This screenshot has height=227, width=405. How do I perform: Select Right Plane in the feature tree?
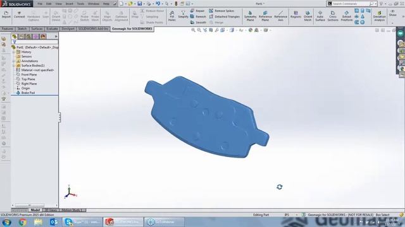coord(29,84)
